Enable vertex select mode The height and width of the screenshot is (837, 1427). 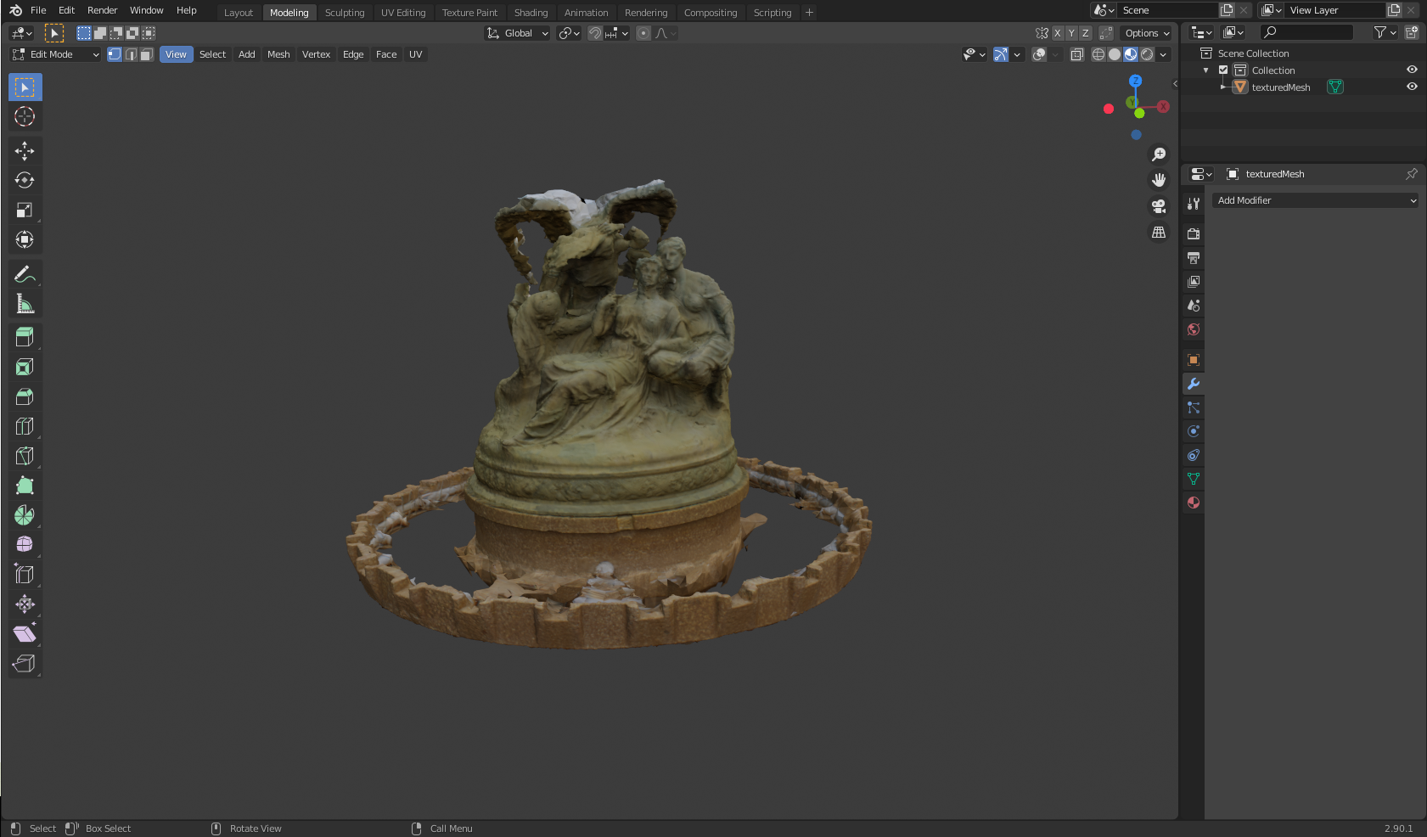115,54
